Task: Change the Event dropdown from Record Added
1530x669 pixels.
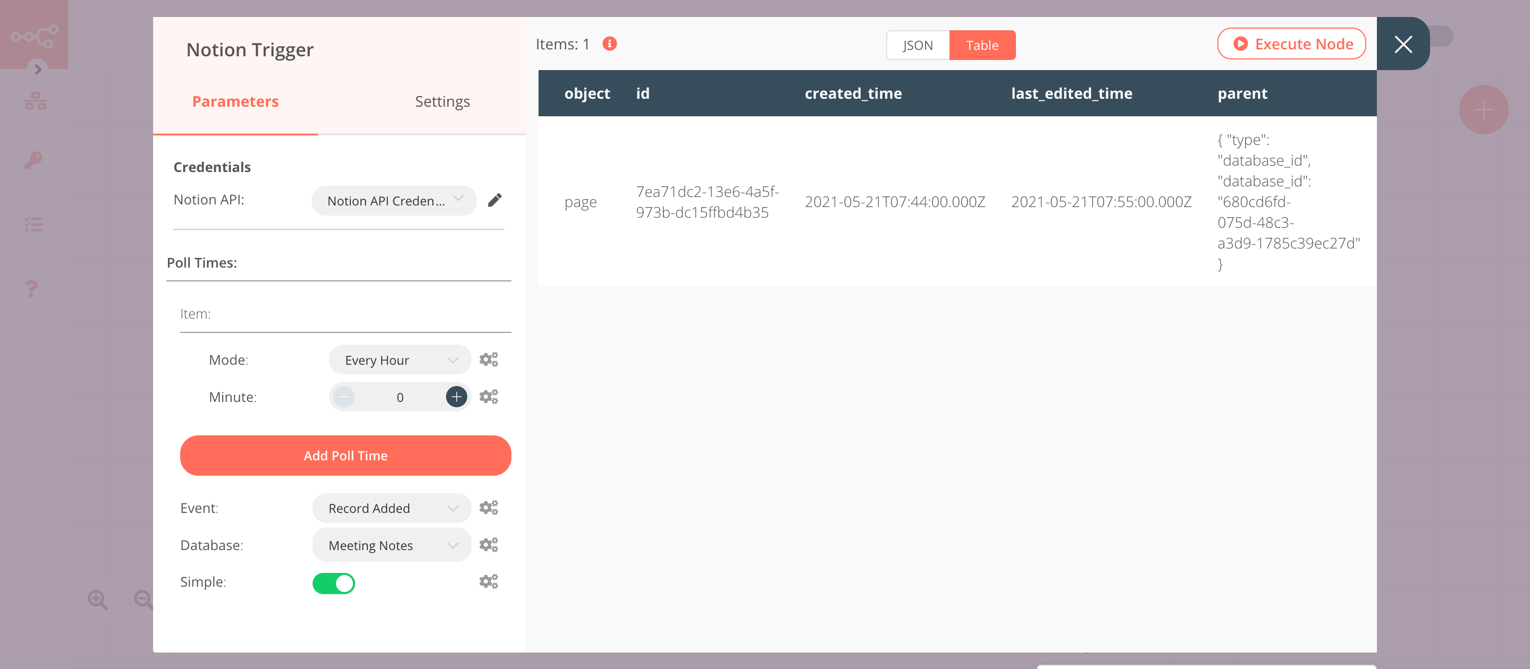Action: pos(391,508)
